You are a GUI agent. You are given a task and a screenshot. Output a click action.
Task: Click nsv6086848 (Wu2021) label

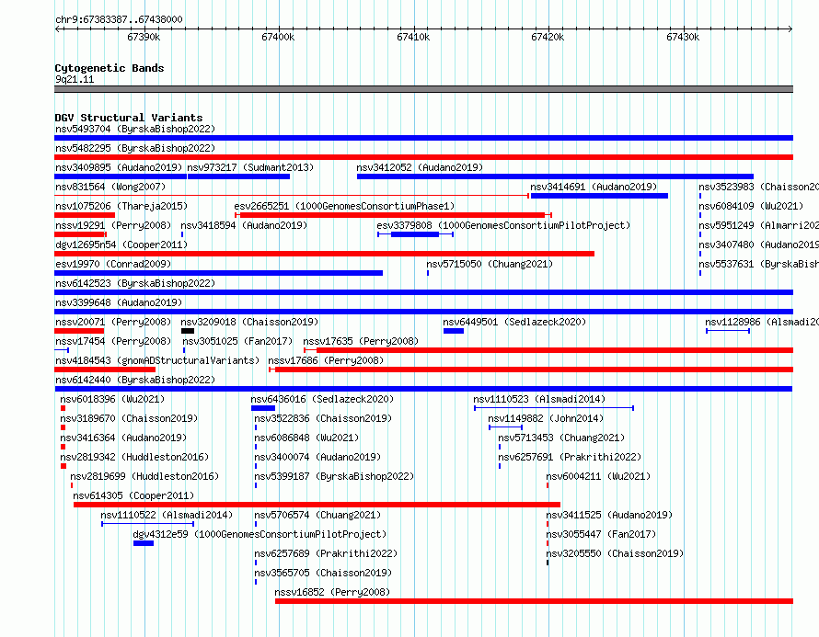click(306, 438)
